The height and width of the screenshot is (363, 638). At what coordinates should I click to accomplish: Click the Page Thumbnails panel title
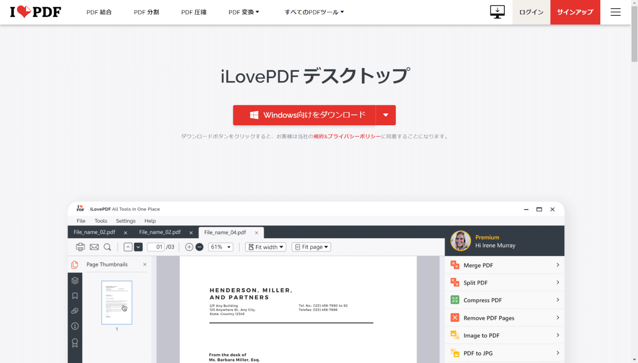point(107,265)
